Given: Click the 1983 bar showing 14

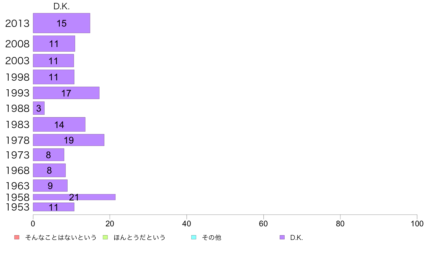Looking at the screenshot, I should pyautogui.click(x=59, y=124).
